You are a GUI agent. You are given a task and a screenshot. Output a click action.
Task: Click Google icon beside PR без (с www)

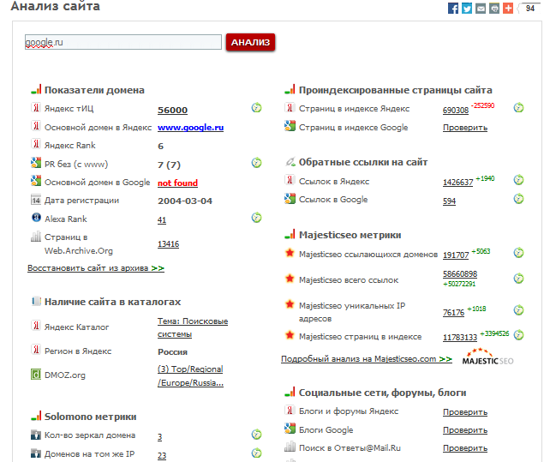pos(36,163)
